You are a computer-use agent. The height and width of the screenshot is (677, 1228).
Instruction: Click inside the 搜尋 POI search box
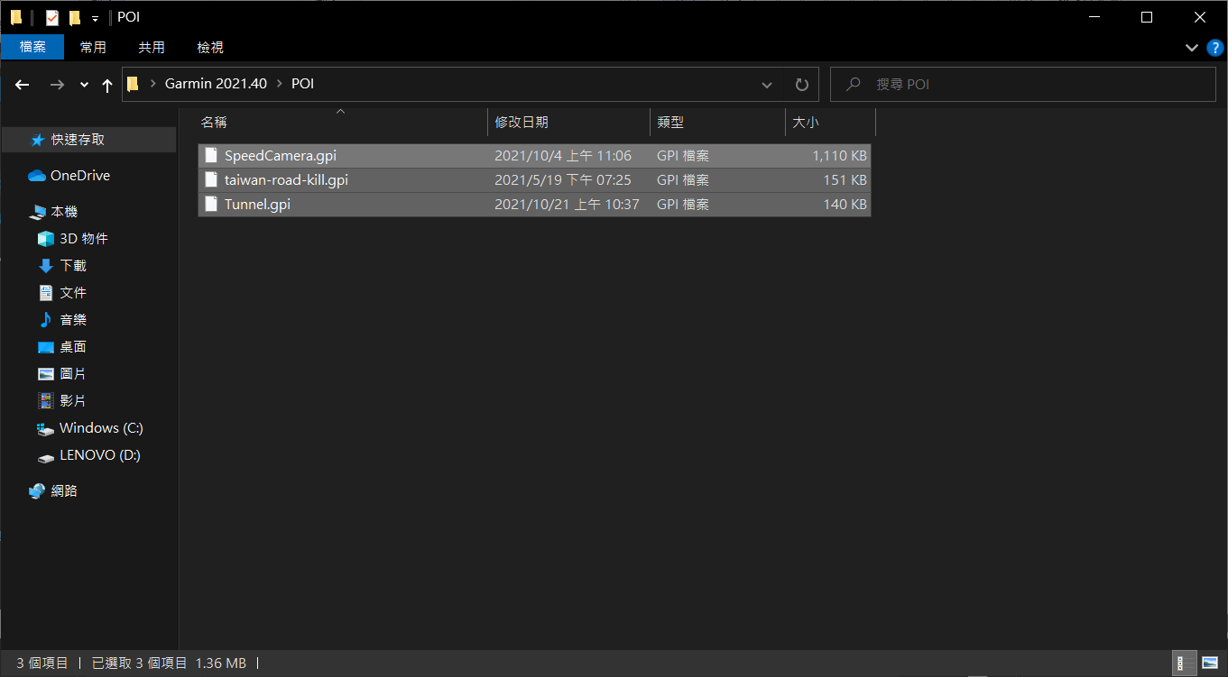click(993, 83)
